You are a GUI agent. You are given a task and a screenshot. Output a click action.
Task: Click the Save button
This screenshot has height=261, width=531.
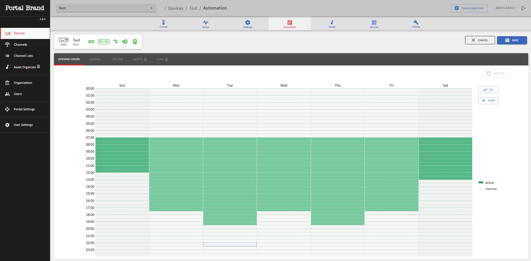pos(512,40)
